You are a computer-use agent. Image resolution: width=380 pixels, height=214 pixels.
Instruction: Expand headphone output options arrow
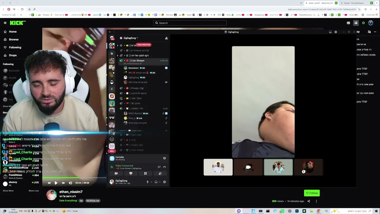pos(159,182)
